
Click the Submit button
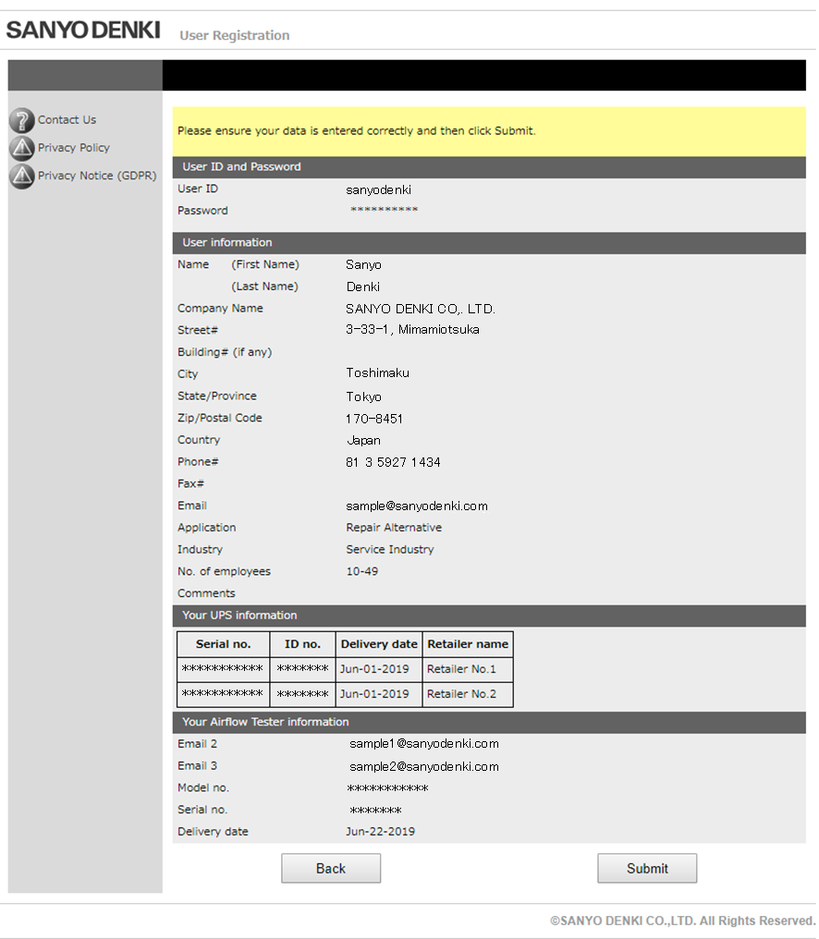click(x=647, y=869)
